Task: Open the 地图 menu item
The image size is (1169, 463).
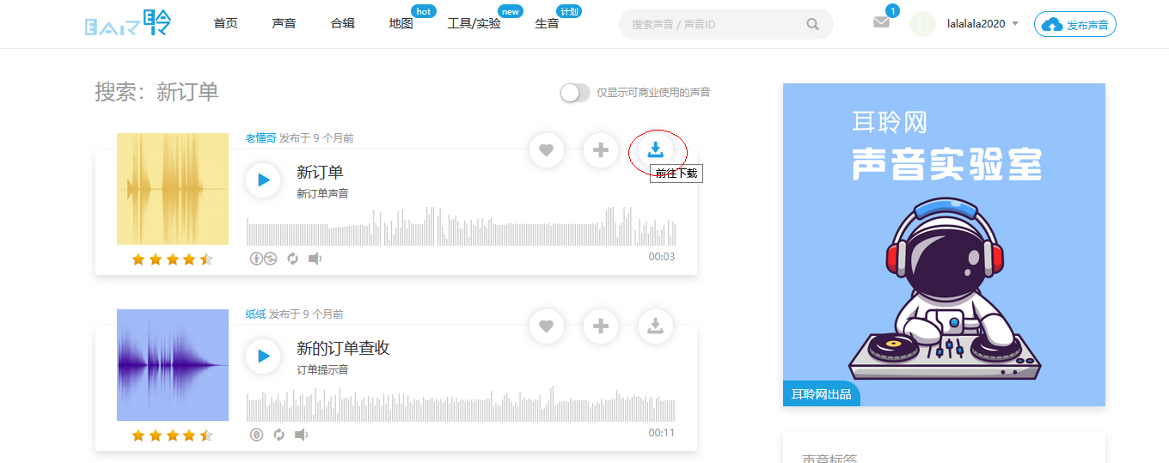Action: click(401, 24)
